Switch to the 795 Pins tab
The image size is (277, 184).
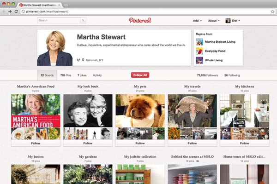click(66, 75)
